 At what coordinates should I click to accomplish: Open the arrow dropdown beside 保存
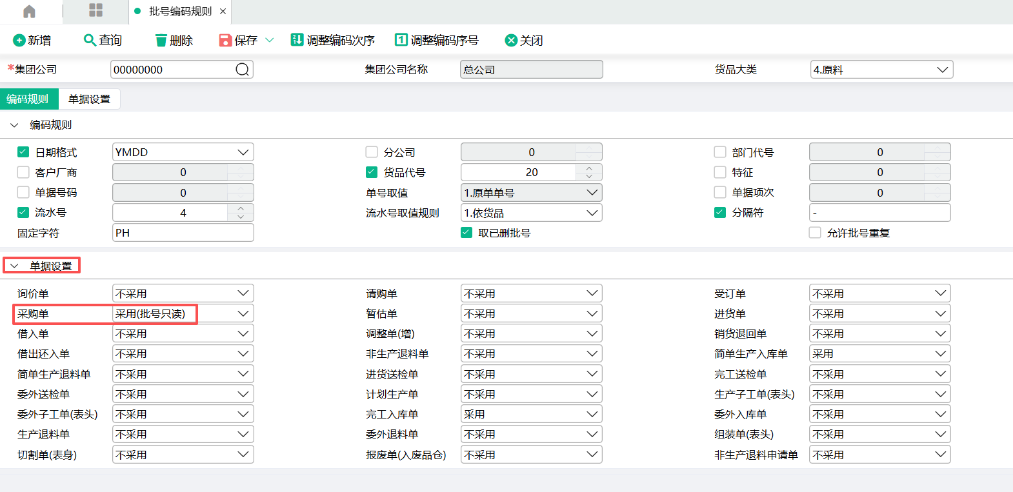point(270,41)
